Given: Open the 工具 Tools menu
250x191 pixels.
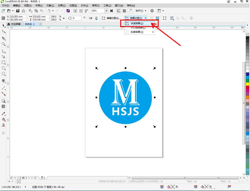Looking at the screenshot, I should coord(107,5).
